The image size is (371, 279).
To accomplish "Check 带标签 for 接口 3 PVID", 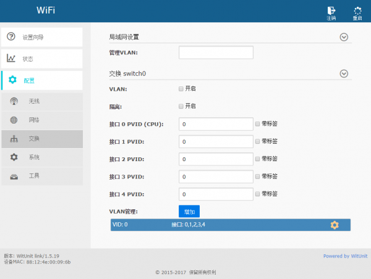I will coord(257,177).
